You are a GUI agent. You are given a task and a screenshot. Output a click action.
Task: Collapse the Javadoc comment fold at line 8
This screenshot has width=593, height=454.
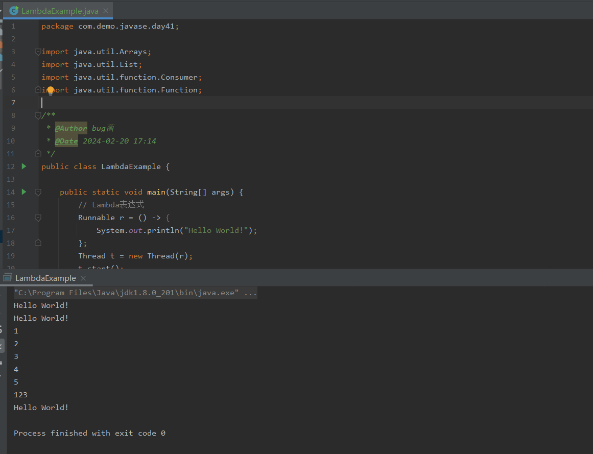(x=38, y=115)
